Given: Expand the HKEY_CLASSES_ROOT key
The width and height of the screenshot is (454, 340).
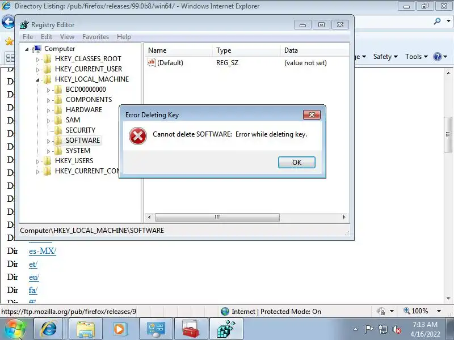Looking at the screenshot, I should tap(37, 59).
